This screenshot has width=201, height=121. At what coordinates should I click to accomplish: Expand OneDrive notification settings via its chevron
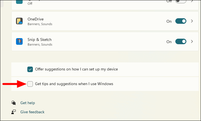192,21
